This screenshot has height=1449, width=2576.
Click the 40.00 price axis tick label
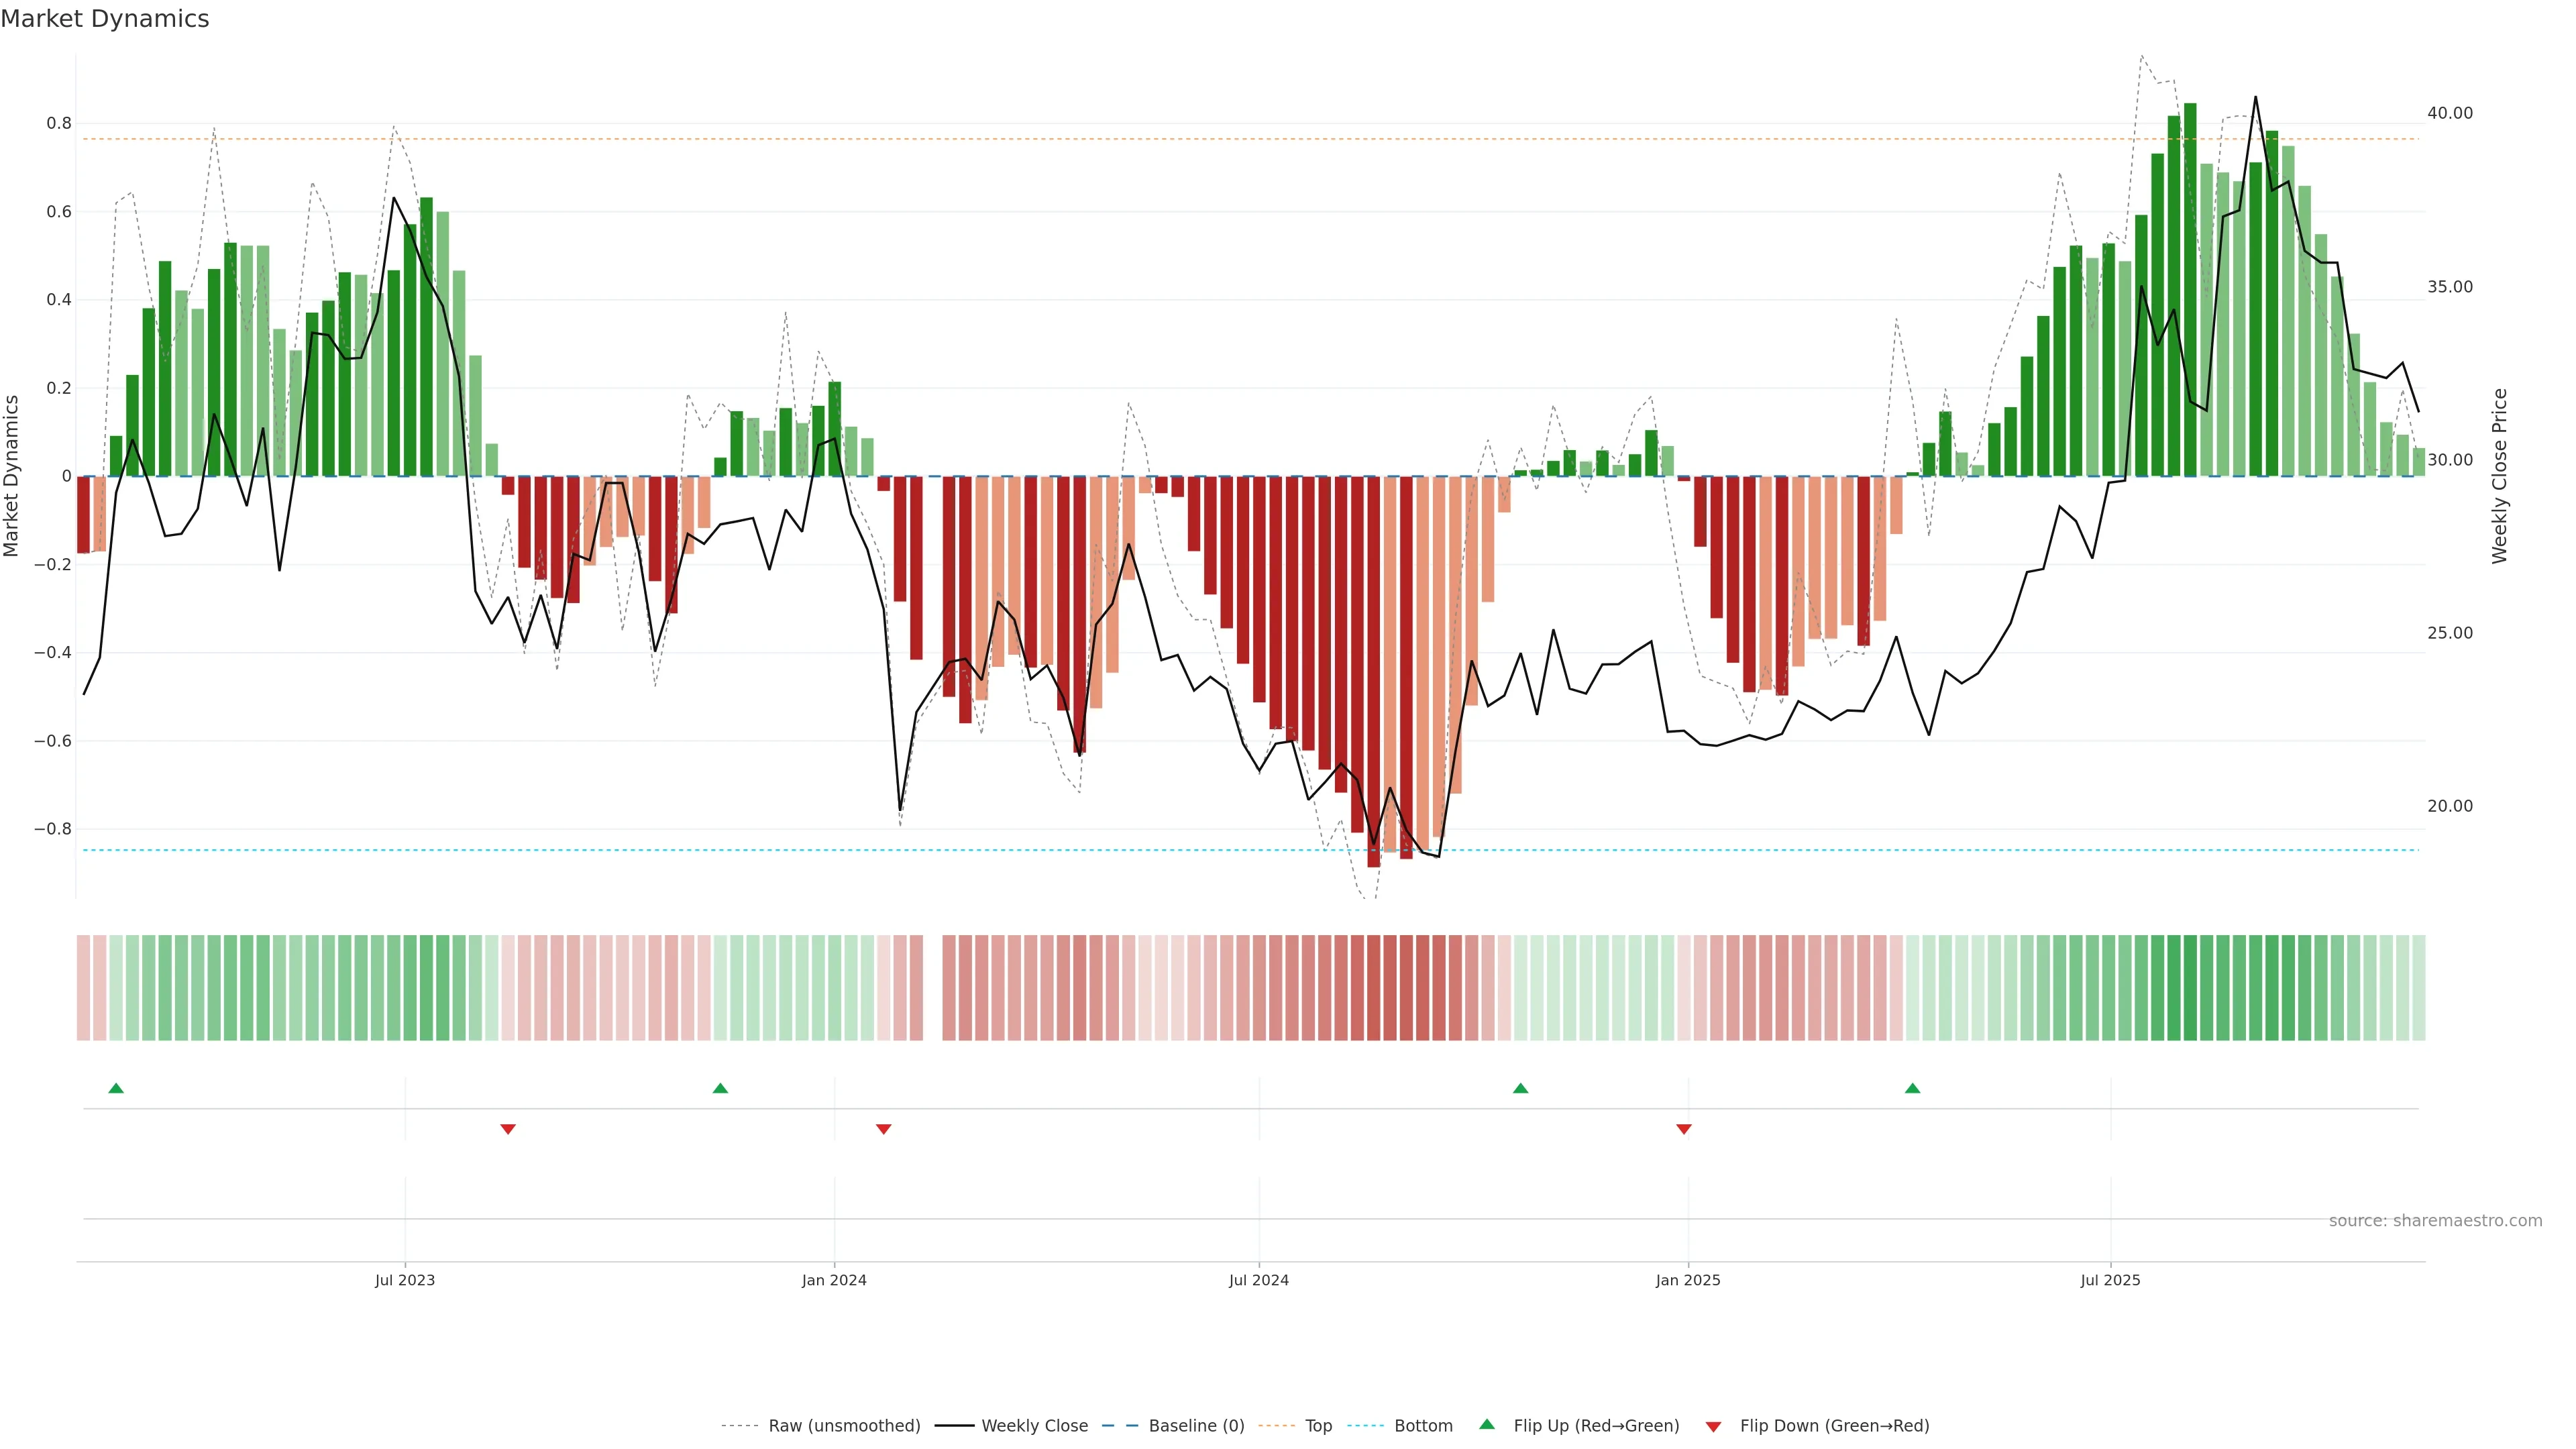pos(2449,113)
